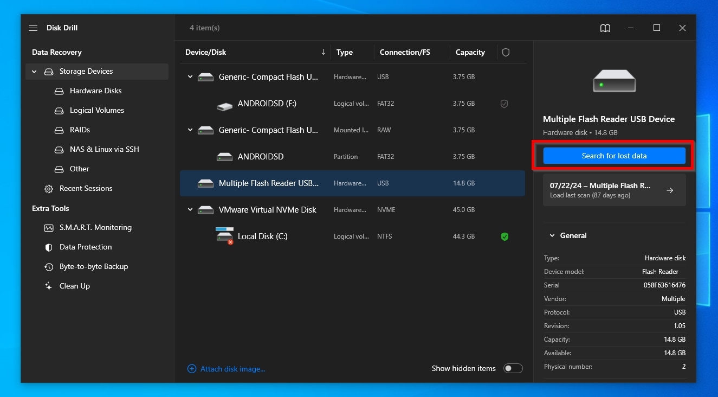Select Byte-to-byte Backup tool
This screenshot has width=718, height=397.
click(x=93, y=267)
